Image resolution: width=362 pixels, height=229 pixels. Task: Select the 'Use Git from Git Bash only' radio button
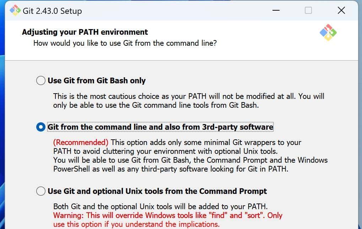(41, 80)
